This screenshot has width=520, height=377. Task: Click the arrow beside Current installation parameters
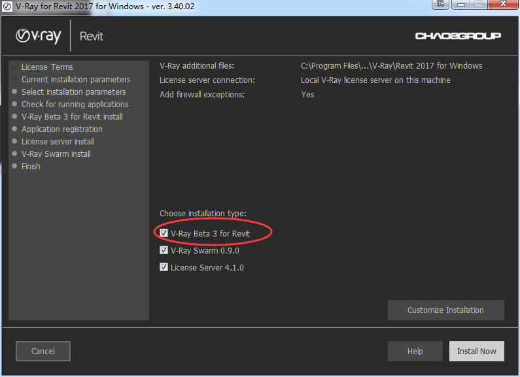pos(14,80)
